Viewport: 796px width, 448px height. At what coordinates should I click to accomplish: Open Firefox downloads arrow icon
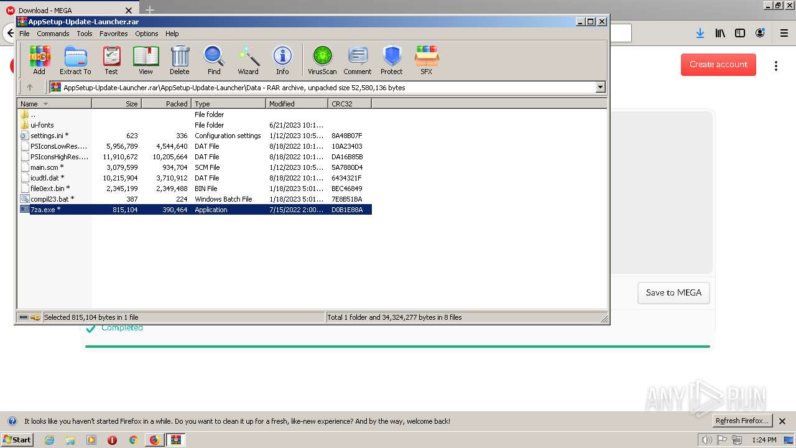[x=700, y=34]
